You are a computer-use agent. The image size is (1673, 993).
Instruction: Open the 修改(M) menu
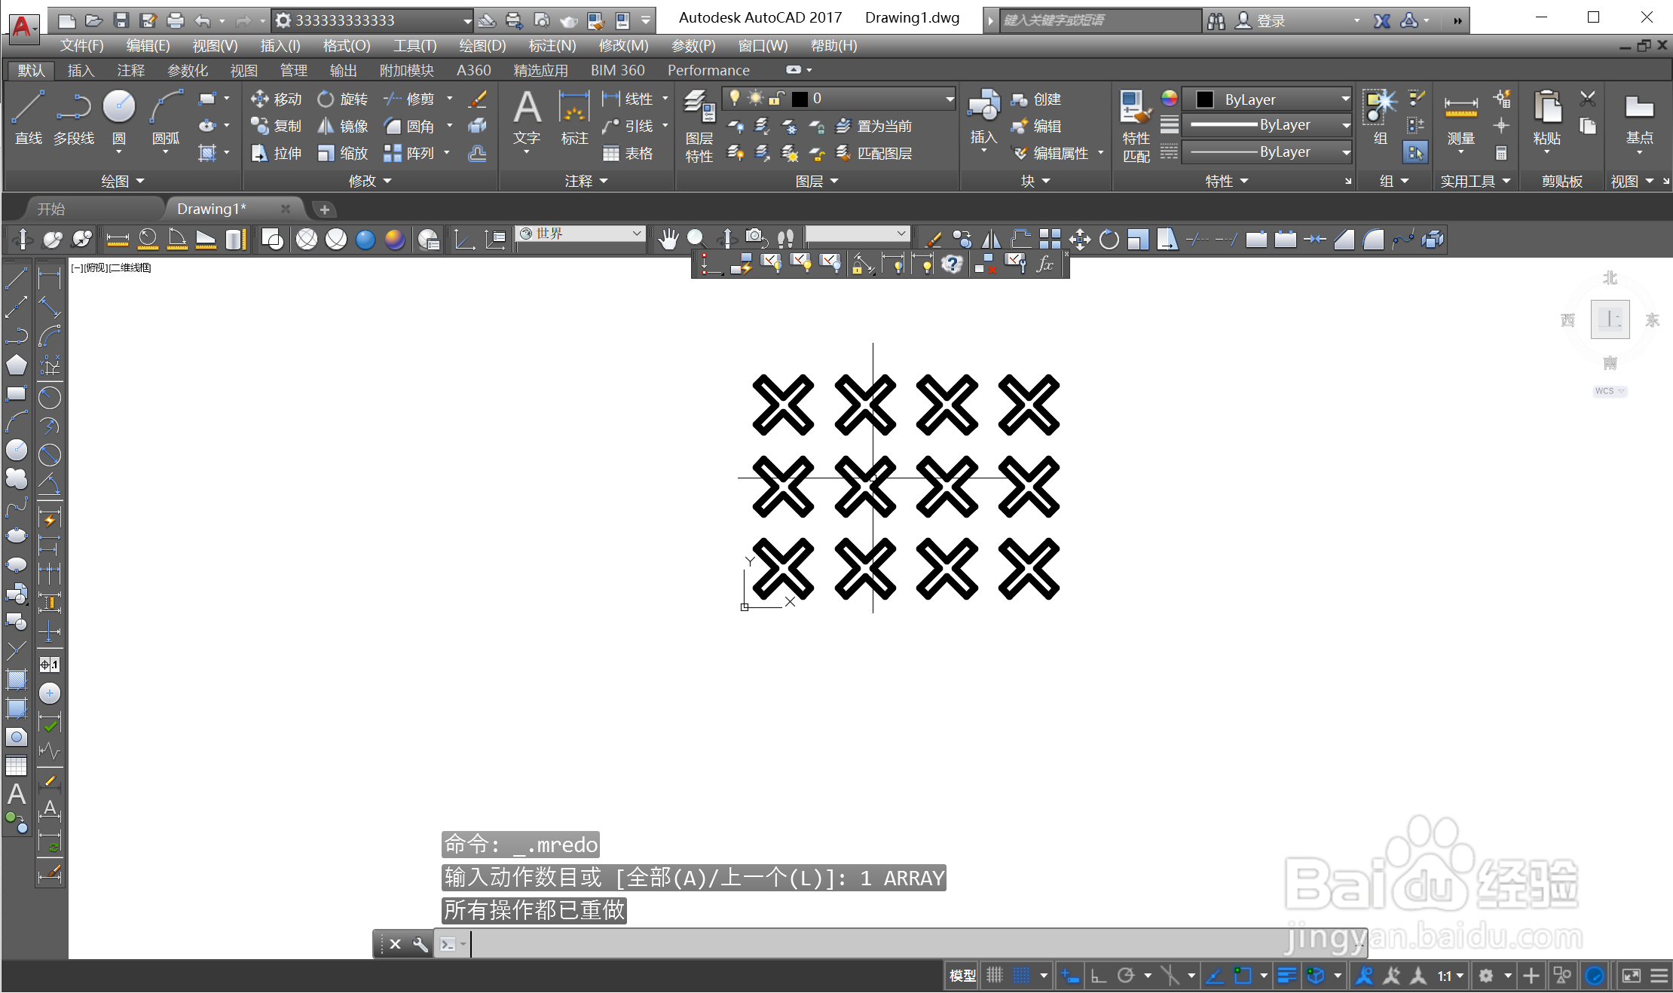pyautogui.click(x=623, y=45)
